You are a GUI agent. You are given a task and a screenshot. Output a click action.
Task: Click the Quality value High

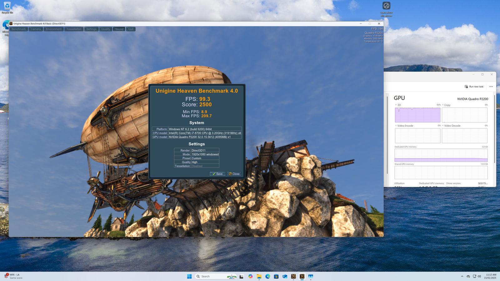(194, 162)
